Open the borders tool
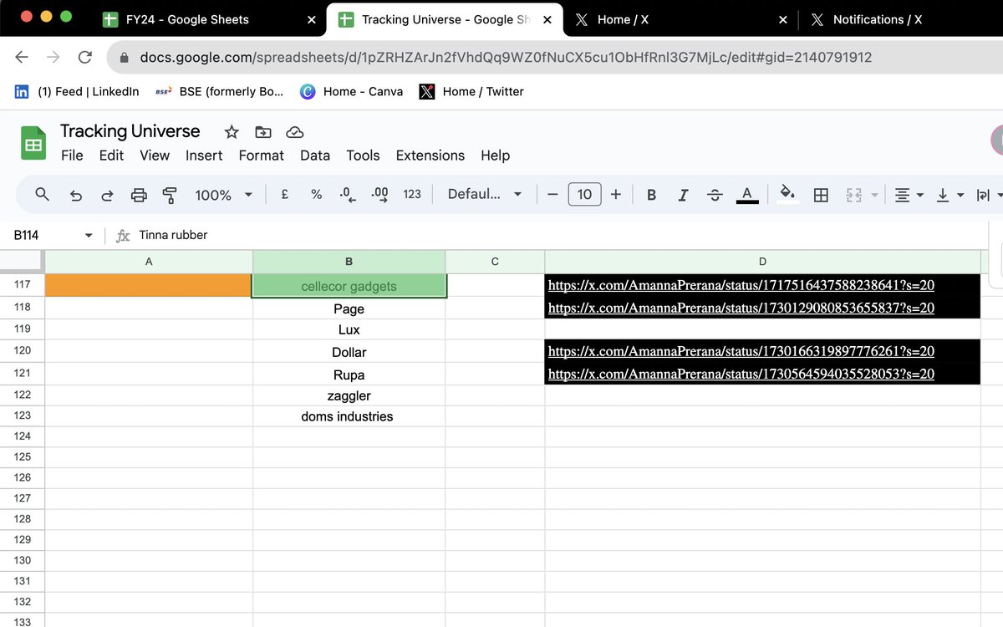The image size is (1003, 627). click(821, 195)
